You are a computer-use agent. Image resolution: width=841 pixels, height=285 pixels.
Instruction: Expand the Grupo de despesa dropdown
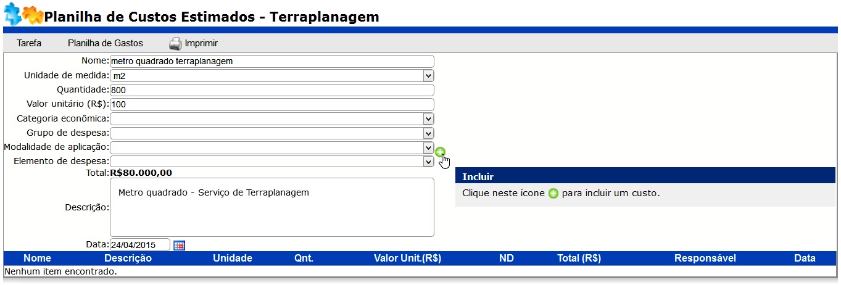coord(272,133)
